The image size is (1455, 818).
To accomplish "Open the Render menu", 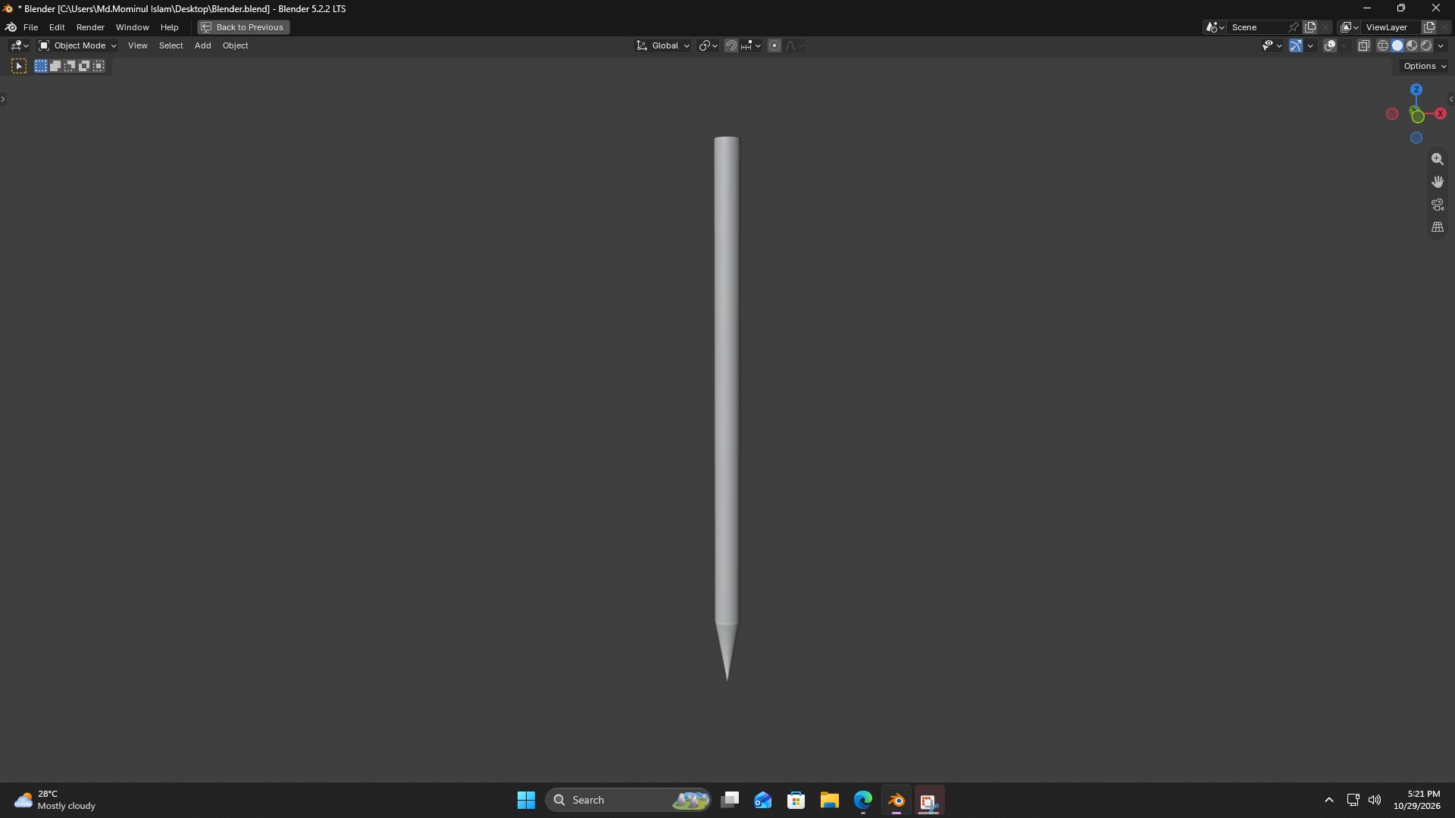I will click(x=90, y=27).
